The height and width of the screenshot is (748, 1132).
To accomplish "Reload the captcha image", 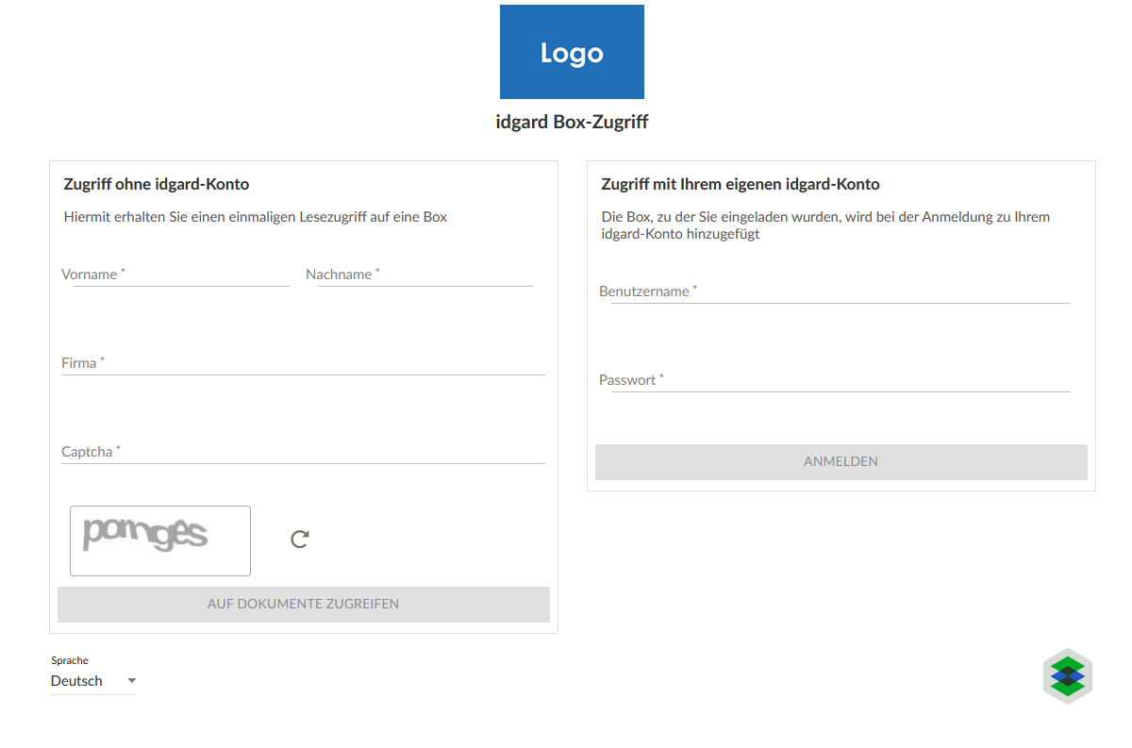I will click(x=300, y=540).
